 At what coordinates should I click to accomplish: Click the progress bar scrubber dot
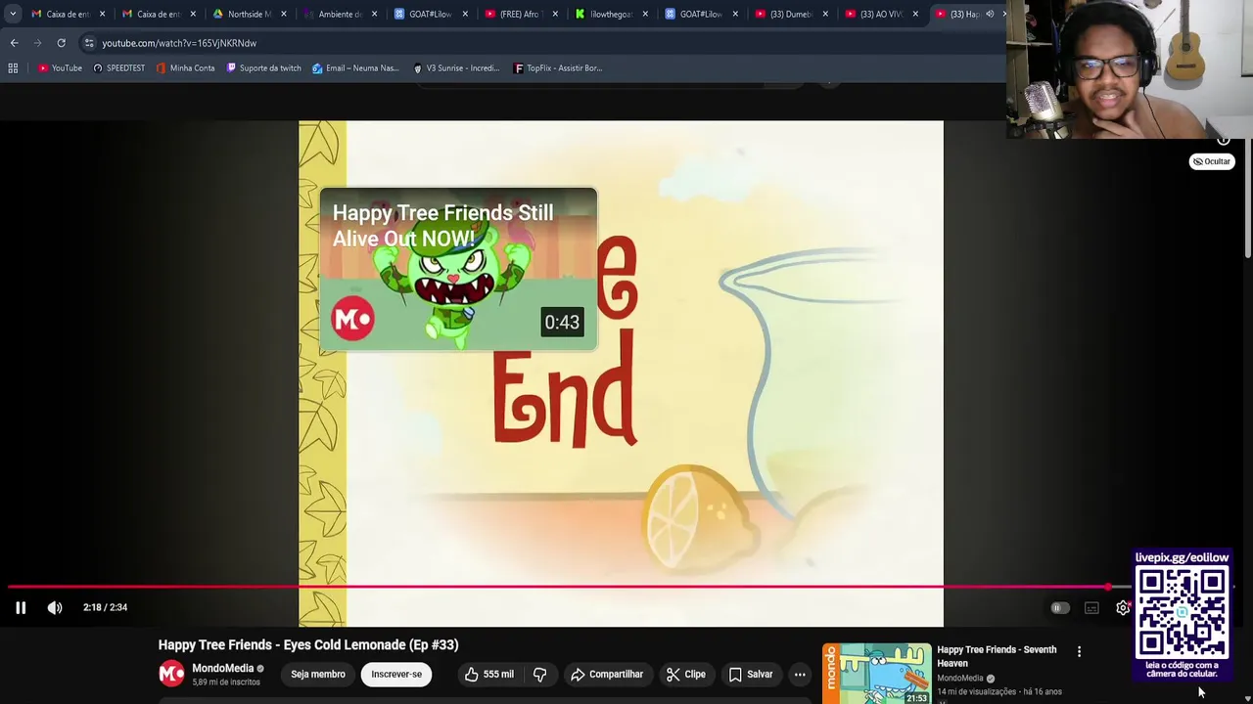[x=1108, y=587]
